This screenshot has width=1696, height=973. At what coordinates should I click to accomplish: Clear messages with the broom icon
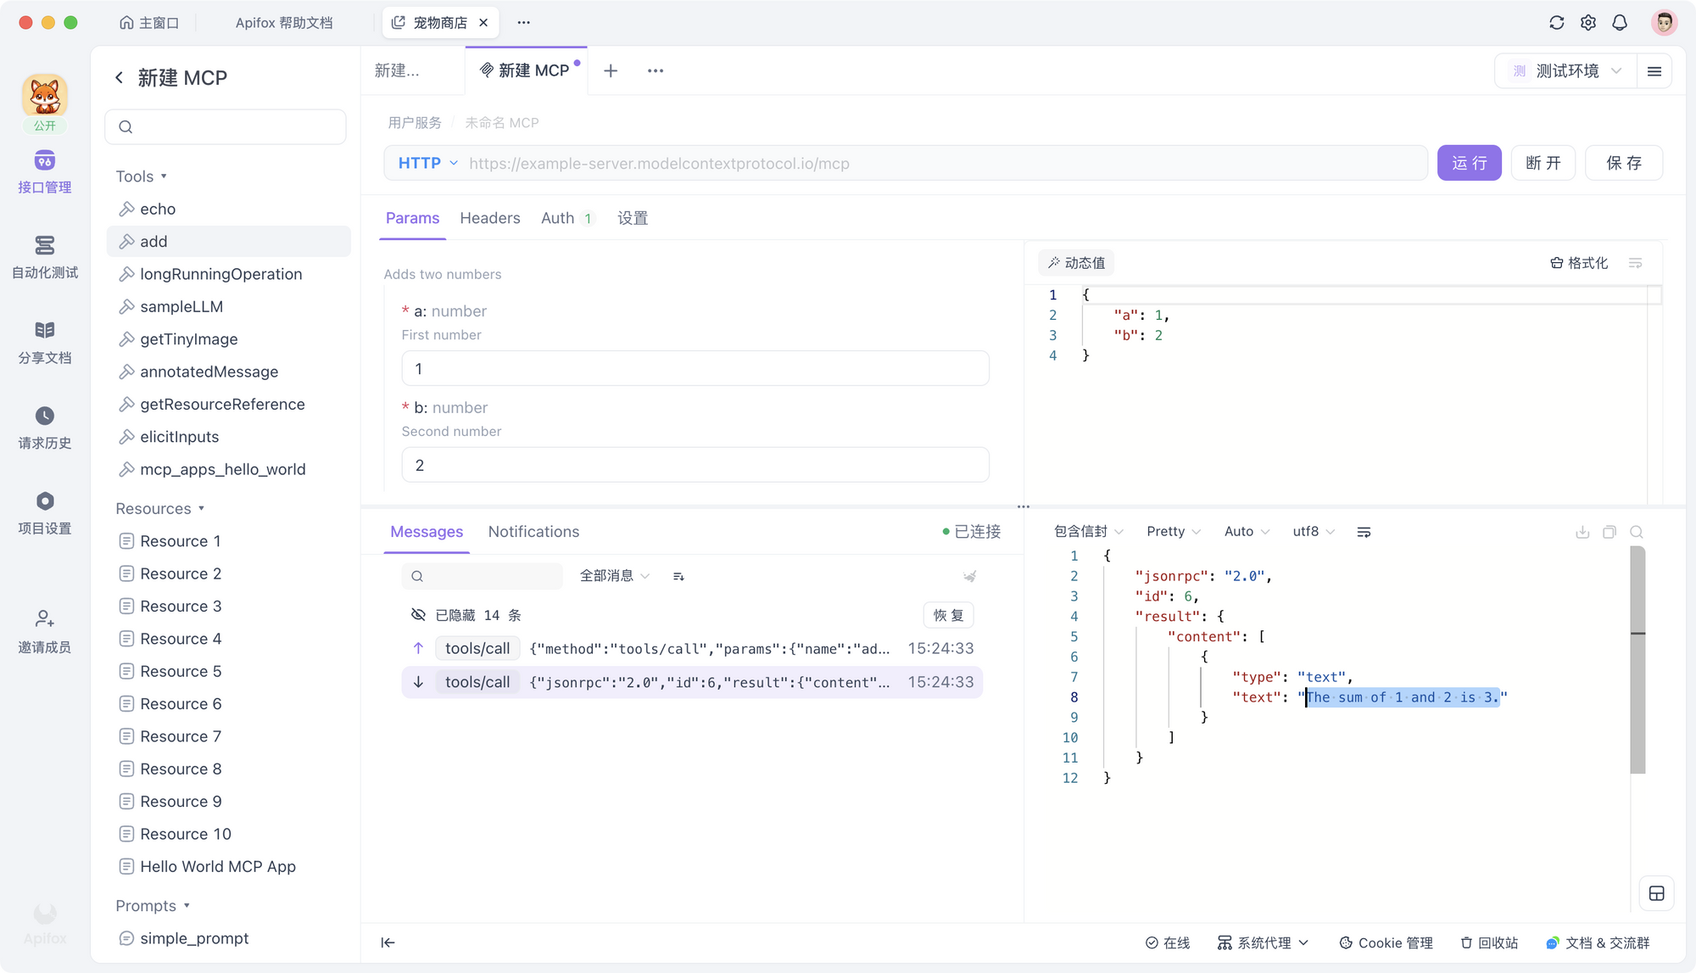coord(969,576)
